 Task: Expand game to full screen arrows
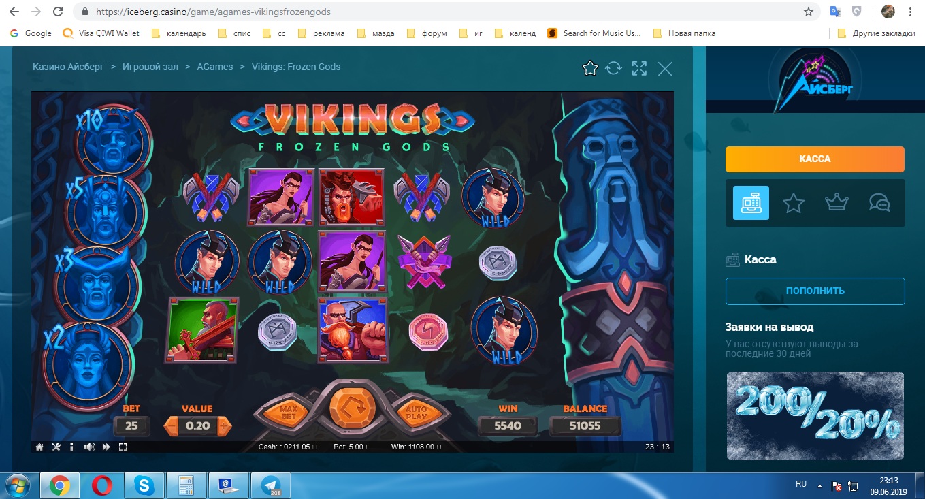(x=639, y=68)
